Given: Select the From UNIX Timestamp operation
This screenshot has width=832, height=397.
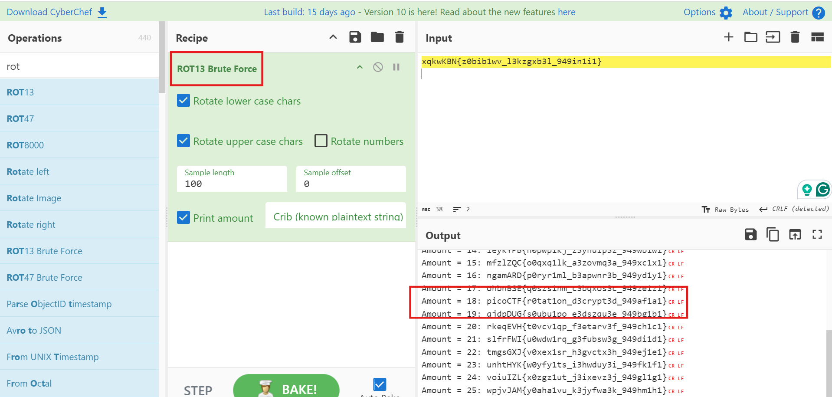Looking at the screenshot, I should click(79, 357).
